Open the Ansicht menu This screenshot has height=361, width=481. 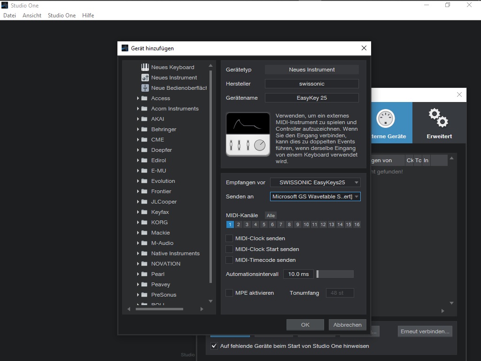32,16
